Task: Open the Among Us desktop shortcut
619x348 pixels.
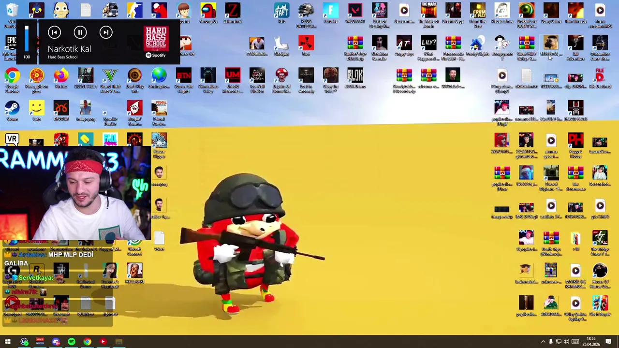Action: click(x=208, y=13)
